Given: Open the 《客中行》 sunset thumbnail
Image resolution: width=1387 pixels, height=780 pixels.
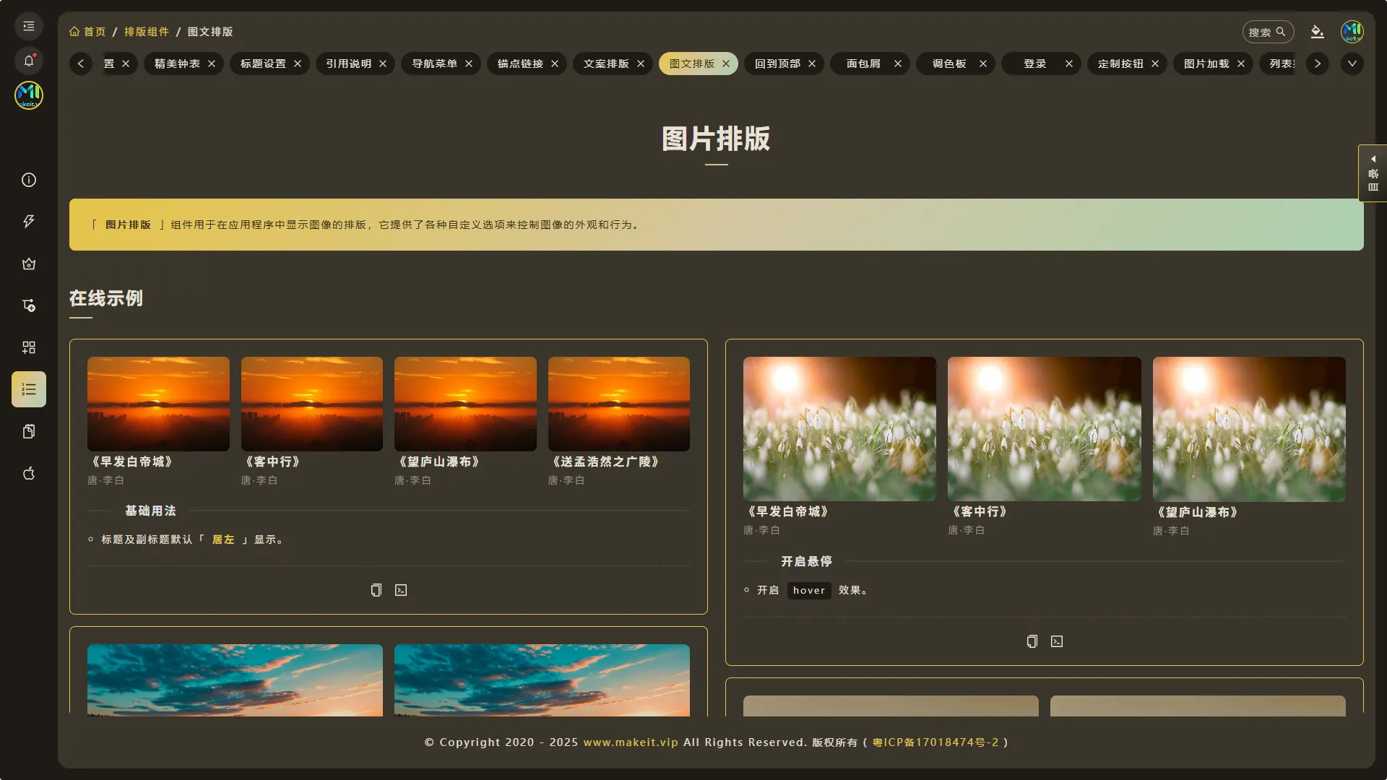Looking at the screenshot, I should click(312, 404).
